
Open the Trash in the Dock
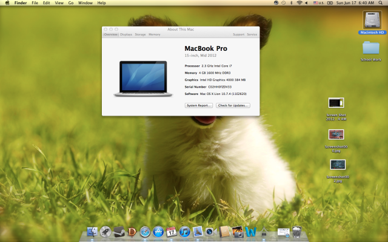(296, 232)
